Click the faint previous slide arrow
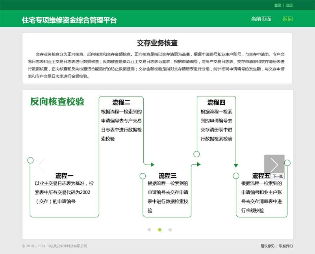 pyautogui.click(x=41, y=165)
